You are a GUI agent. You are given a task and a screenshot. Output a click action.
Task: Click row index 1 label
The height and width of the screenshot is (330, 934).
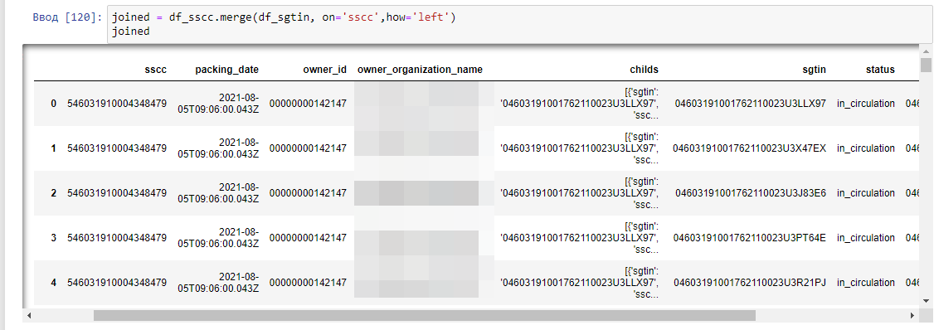[x=54, y=148]
